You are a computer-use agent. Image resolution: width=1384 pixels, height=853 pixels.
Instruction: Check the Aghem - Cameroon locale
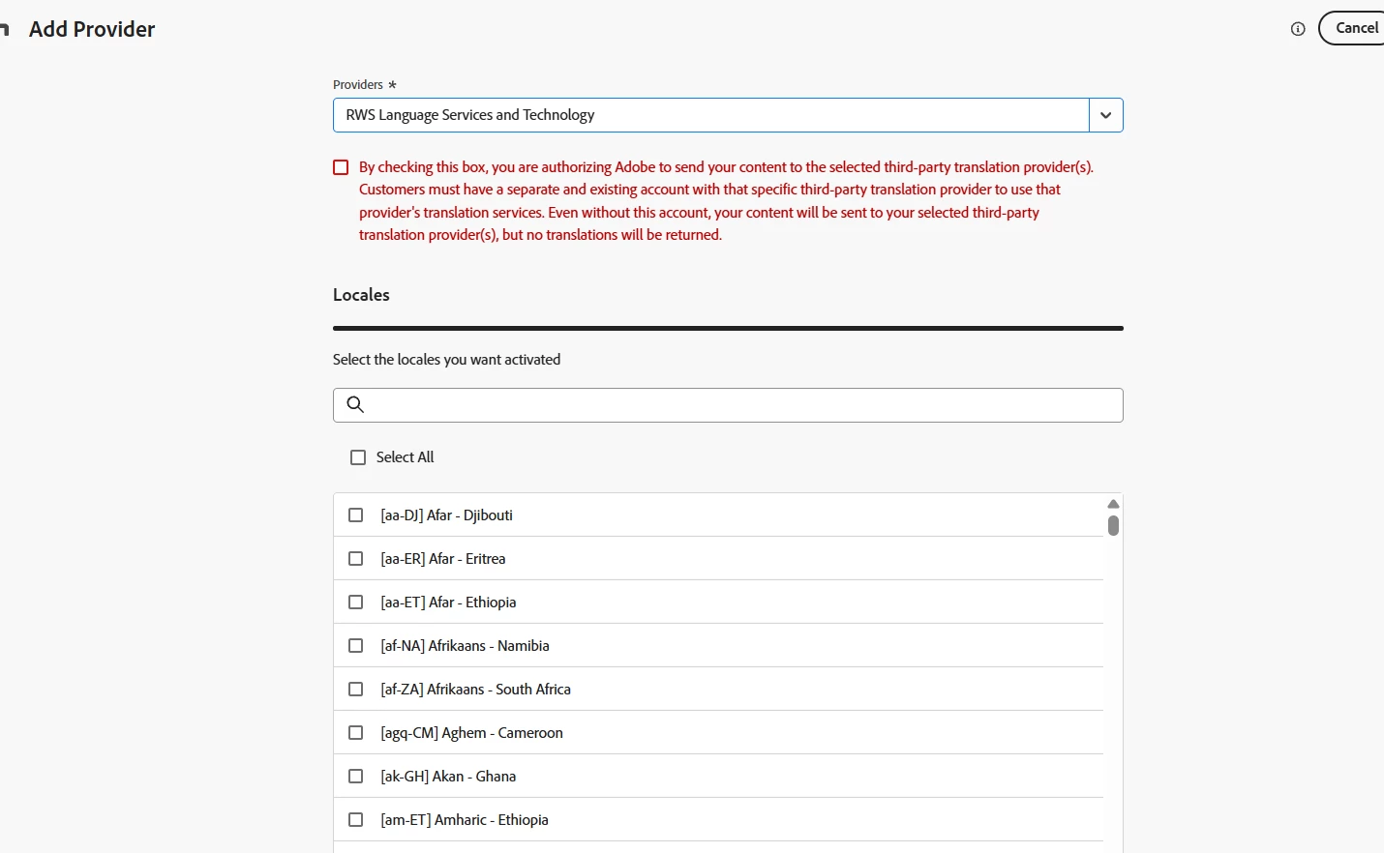[355, 733]
